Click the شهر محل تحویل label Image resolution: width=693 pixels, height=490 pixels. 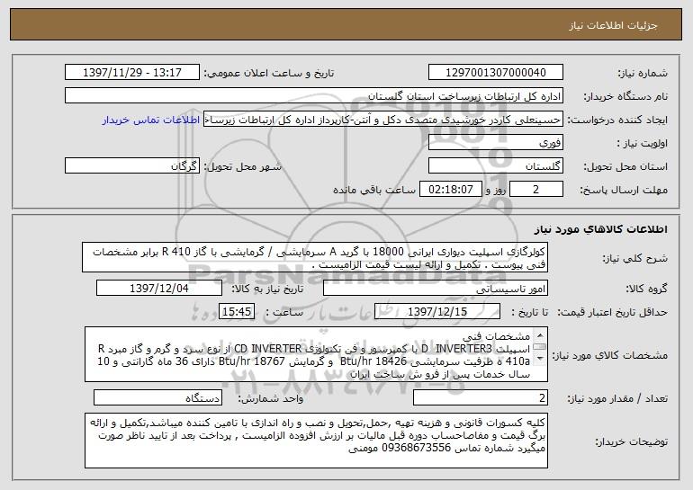tap(242, 167)
